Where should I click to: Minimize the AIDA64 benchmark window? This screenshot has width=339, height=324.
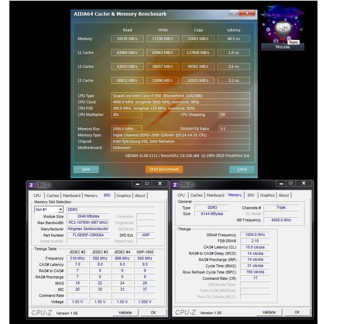coord(234,13)
